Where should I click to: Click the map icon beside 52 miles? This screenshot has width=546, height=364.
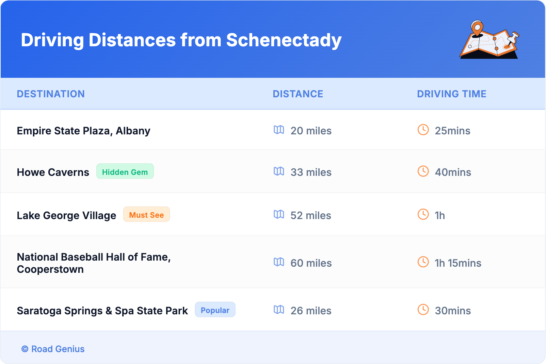pyautogui.click(x=279, y=215)
